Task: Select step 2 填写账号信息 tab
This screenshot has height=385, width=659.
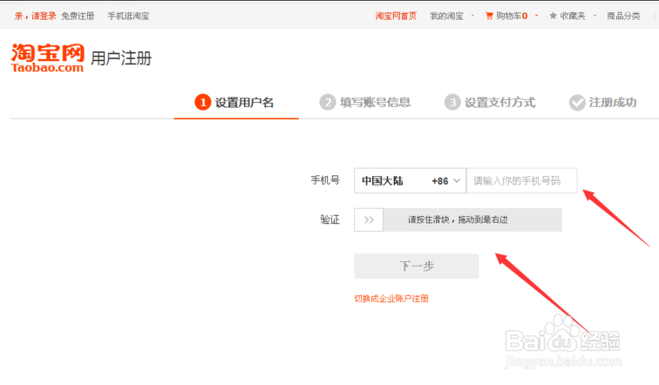Action: 364,103
